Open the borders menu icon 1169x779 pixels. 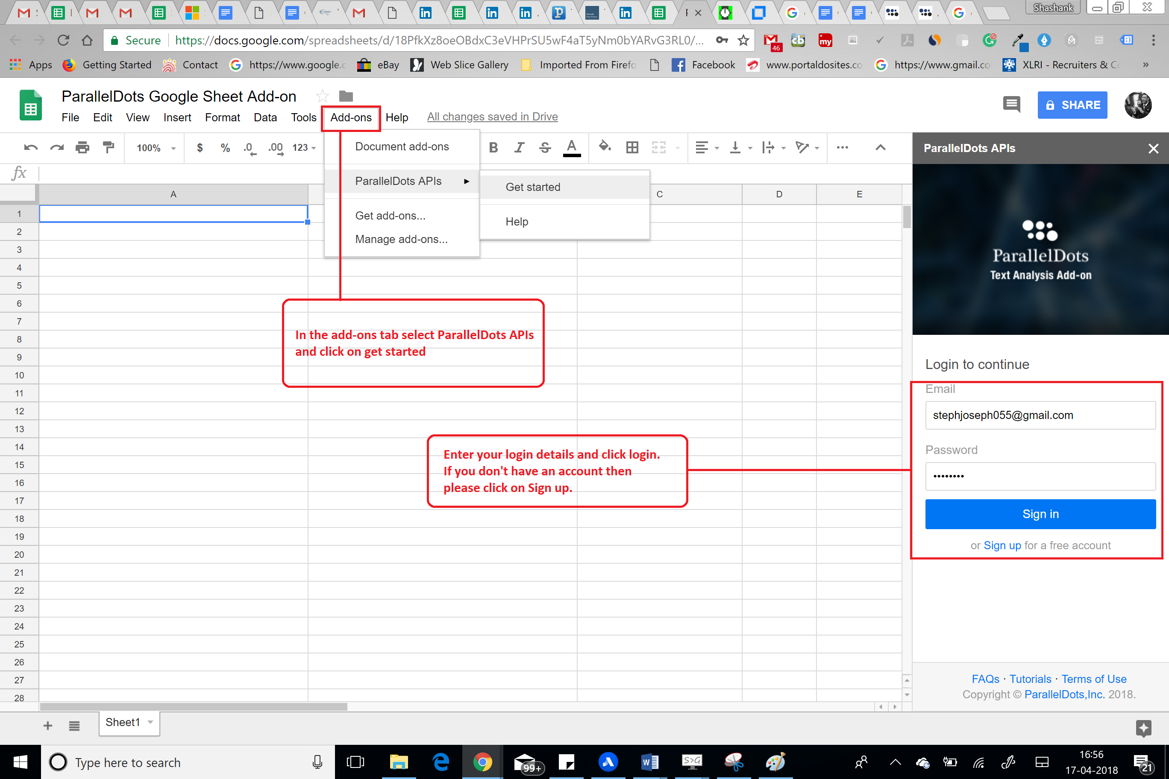632,147
